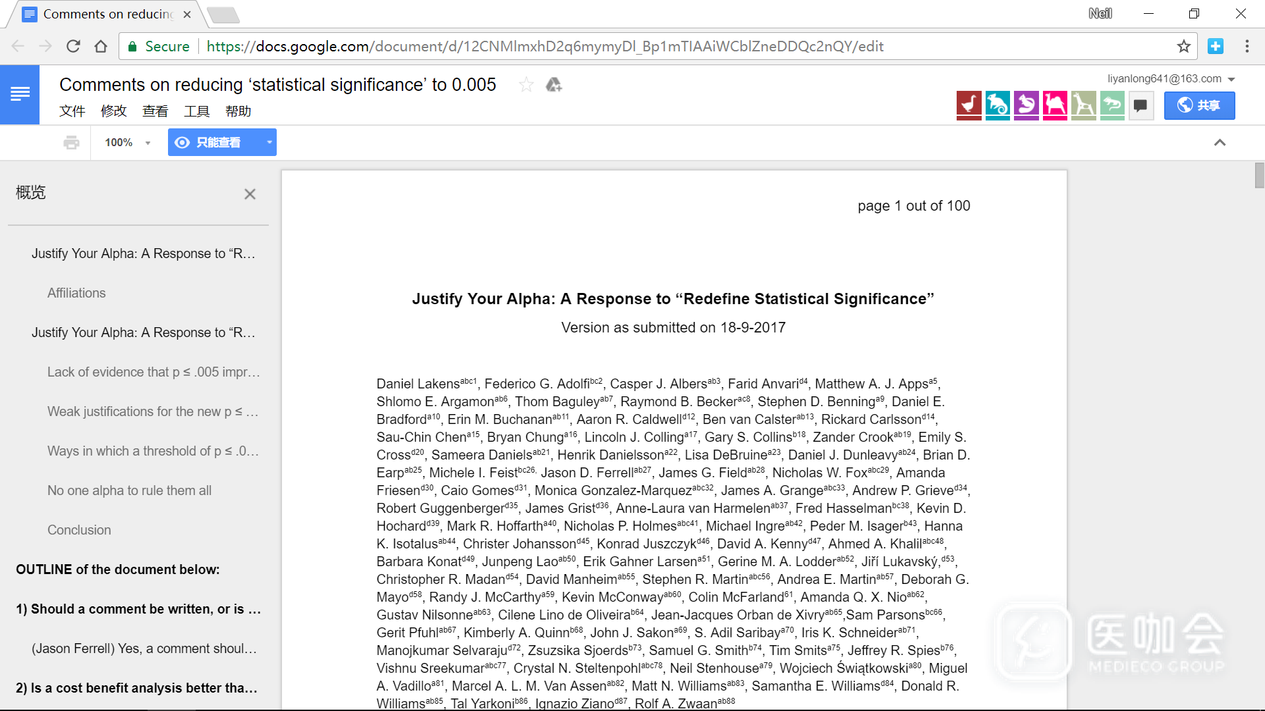The width and height of the screenshot is (1265, 711).
Task: Open the 工具 menu
Action: pos(196,111)
